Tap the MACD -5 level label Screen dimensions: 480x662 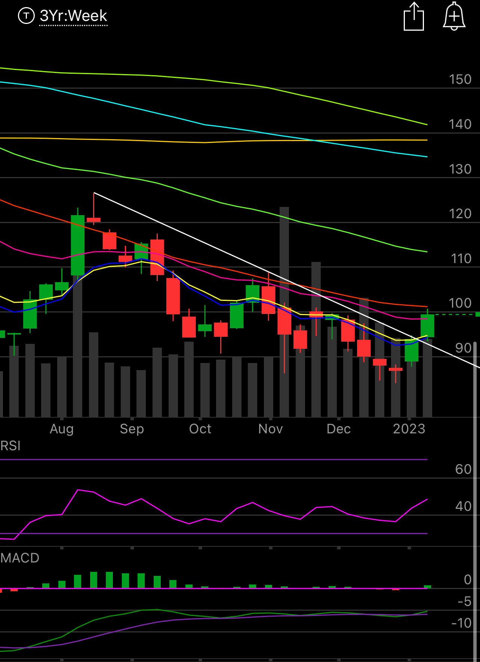[x=465, y=601]
